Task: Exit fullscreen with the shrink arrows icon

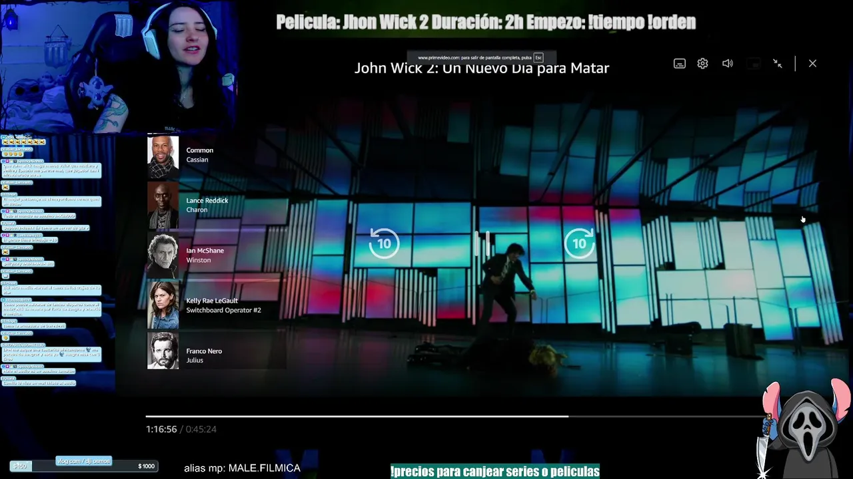Action: [778, 64]
